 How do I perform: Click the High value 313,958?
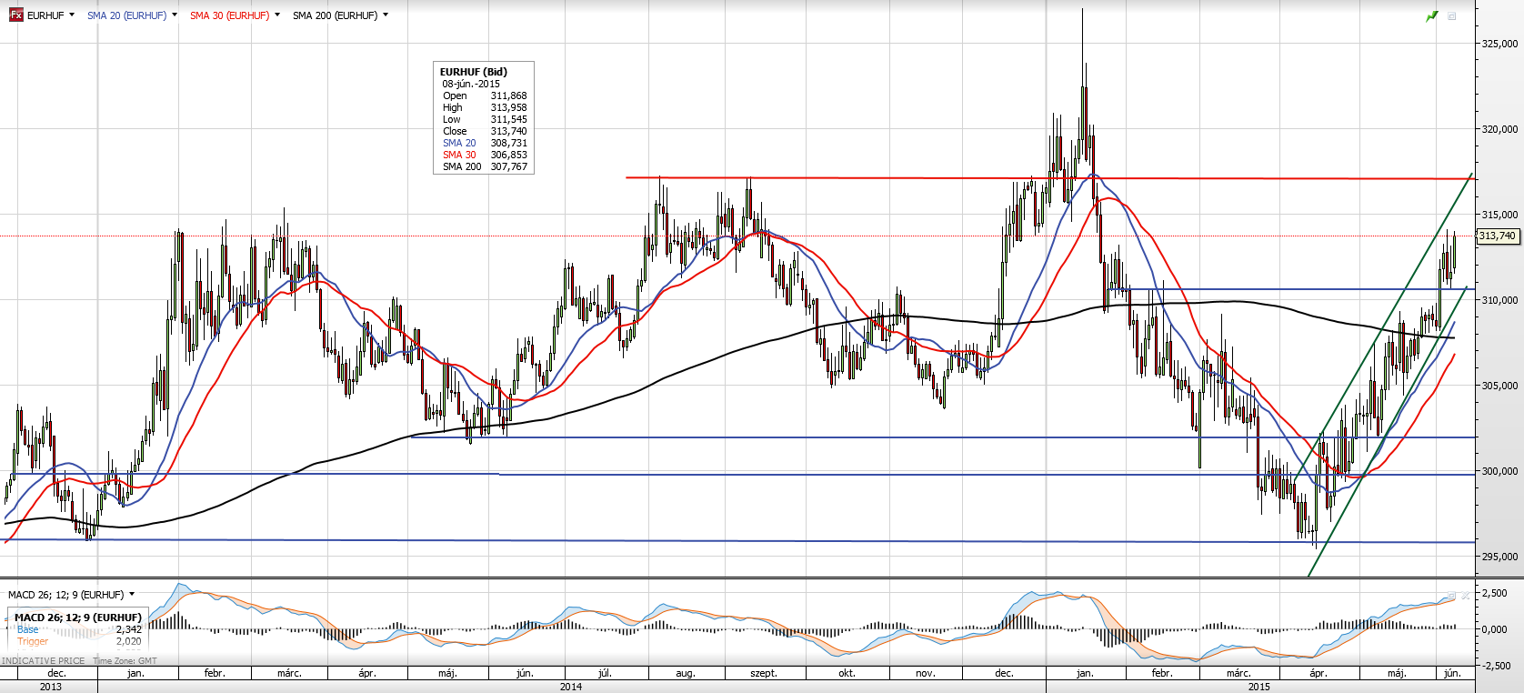(509, 107)
